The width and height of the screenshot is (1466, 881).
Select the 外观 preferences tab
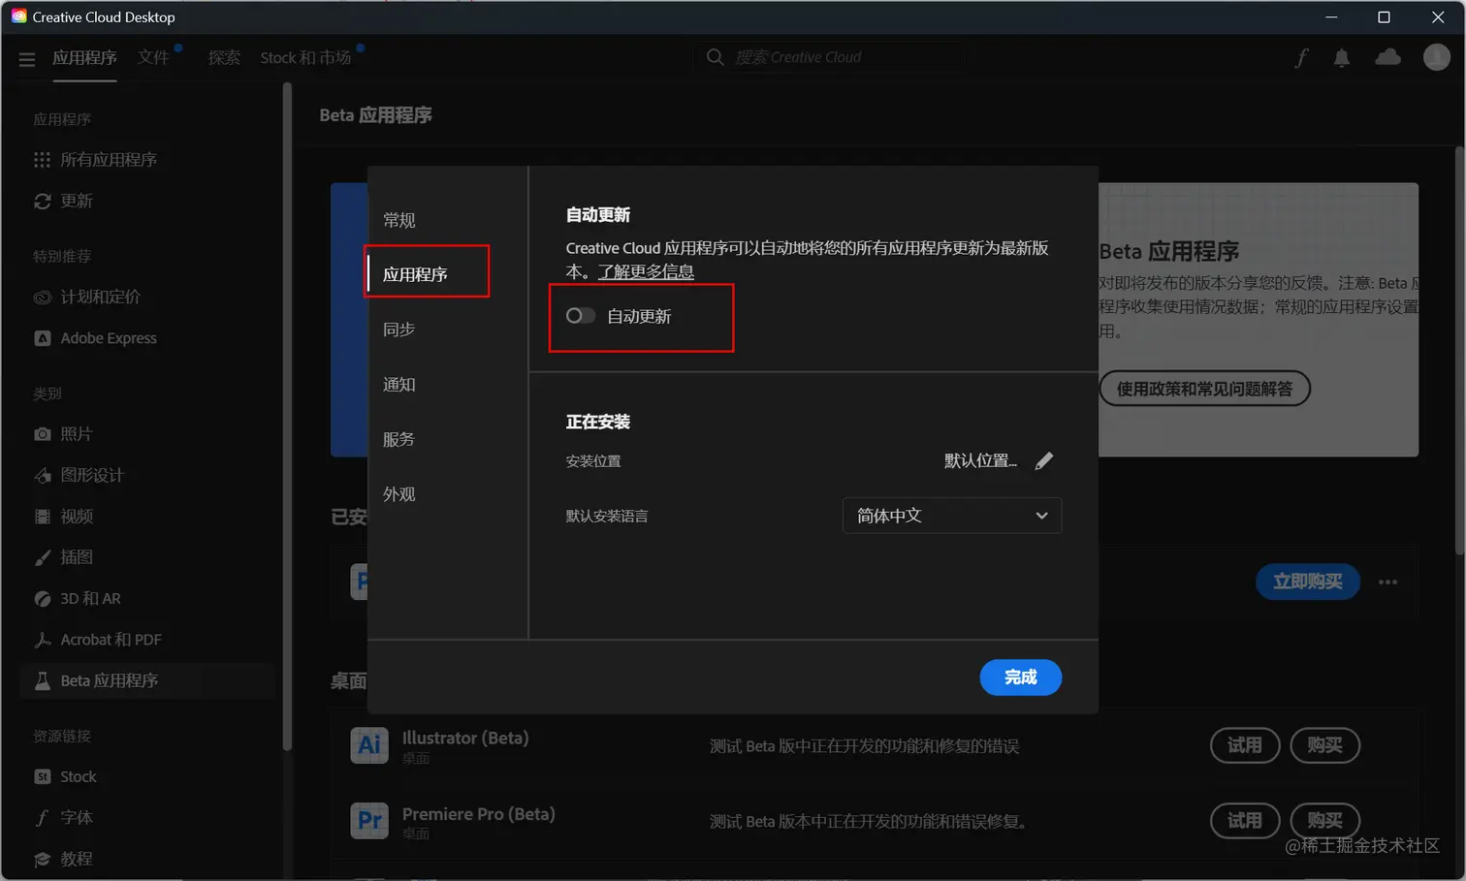399,494
